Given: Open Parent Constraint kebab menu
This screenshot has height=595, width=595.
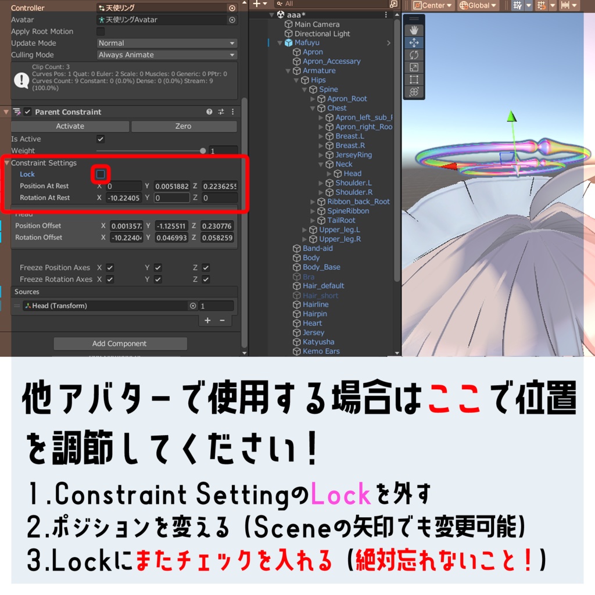Looking at the screenshot, I should click(232, 112).
